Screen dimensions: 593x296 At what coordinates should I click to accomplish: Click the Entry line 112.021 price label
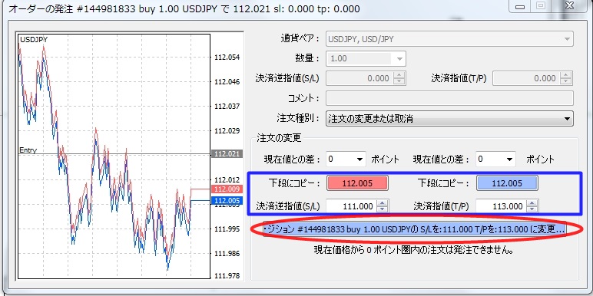pos(227,154)
